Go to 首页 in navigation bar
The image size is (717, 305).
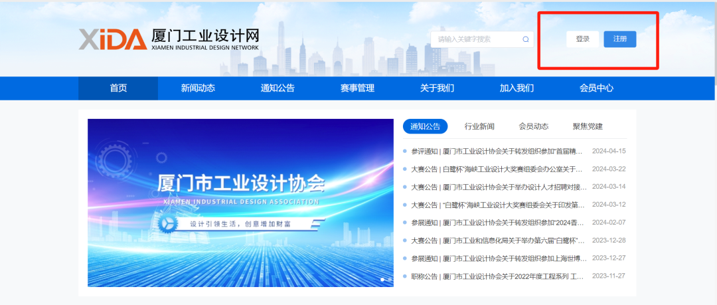pos(118,88)
